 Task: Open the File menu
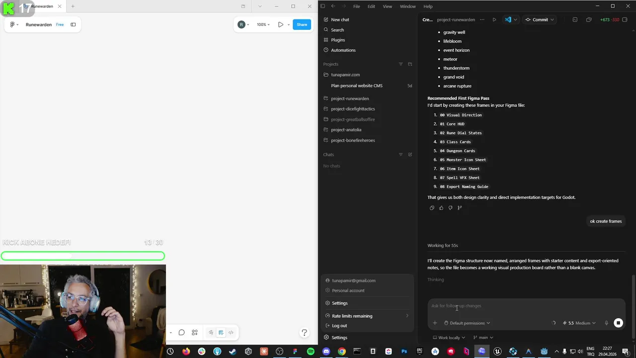coord(356,6)
